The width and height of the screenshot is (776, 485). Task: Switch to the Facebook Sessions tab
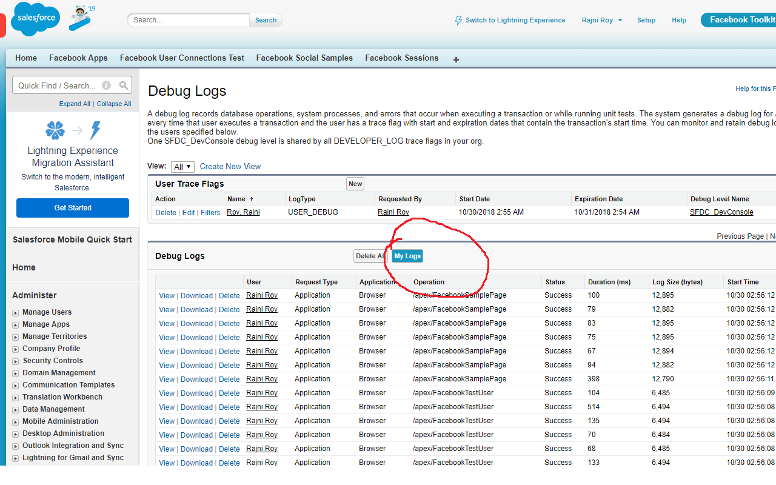click(401, 58)
